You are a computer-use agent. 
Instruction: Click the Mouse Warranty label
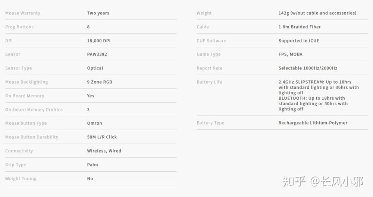[x=23, y=13]
